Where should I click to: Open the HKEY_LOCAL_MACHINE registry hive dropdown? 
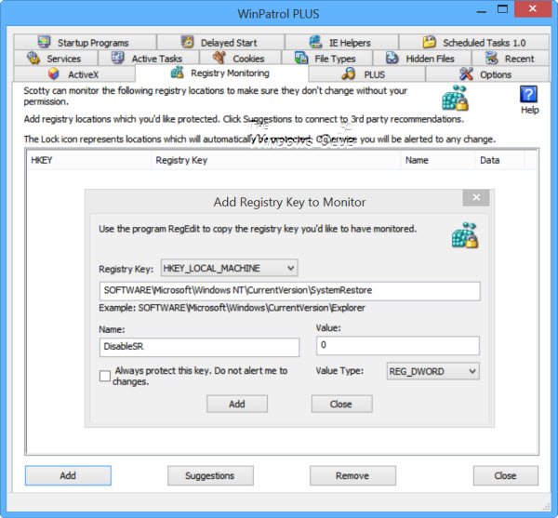[x=229, y=268]
